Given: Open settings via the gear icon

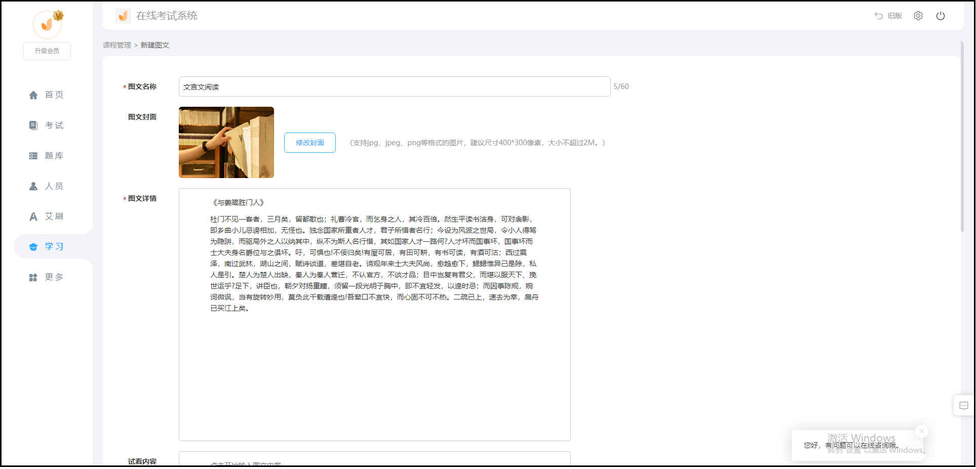Looking at the screenshot, I should [x=918, y=16].
